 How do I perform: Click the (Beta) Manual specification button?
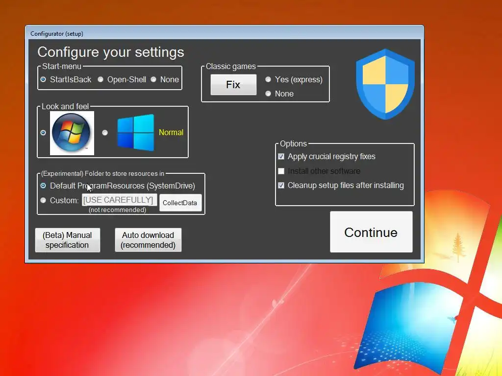[x=68, y=240]
